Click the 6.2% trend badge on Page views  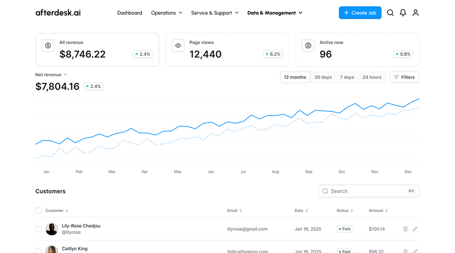pos(273,54)
